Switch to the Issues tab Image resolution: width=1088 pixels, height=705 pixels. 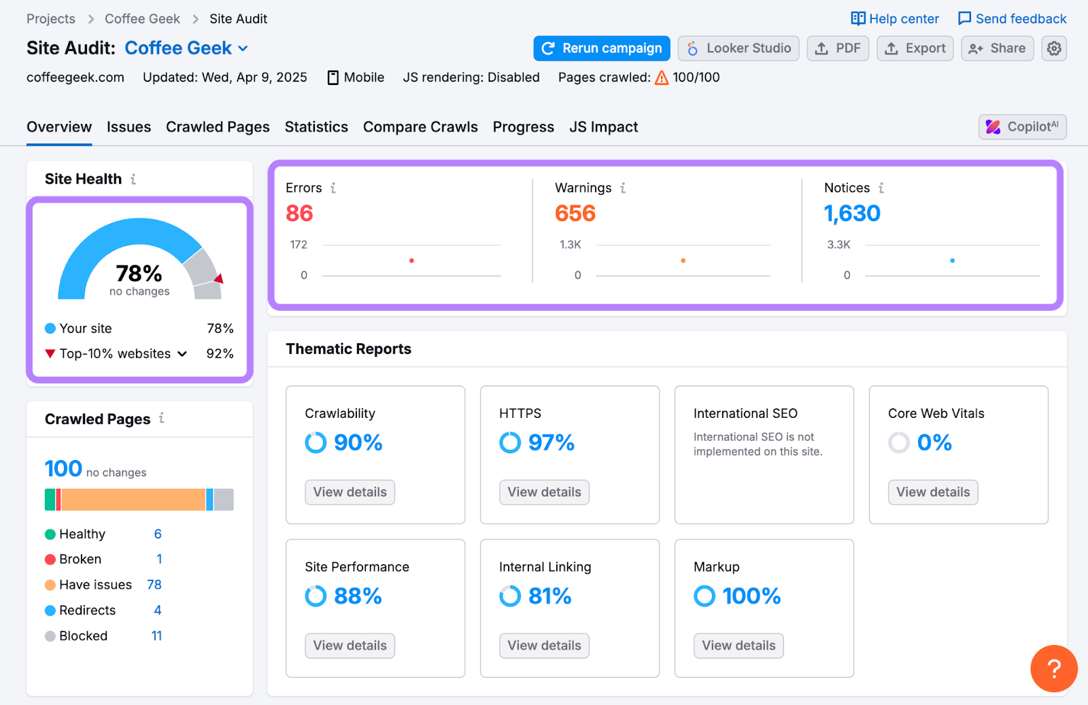129,127
